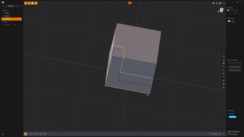Collapse the Curves group in outliner

point(3,22)
